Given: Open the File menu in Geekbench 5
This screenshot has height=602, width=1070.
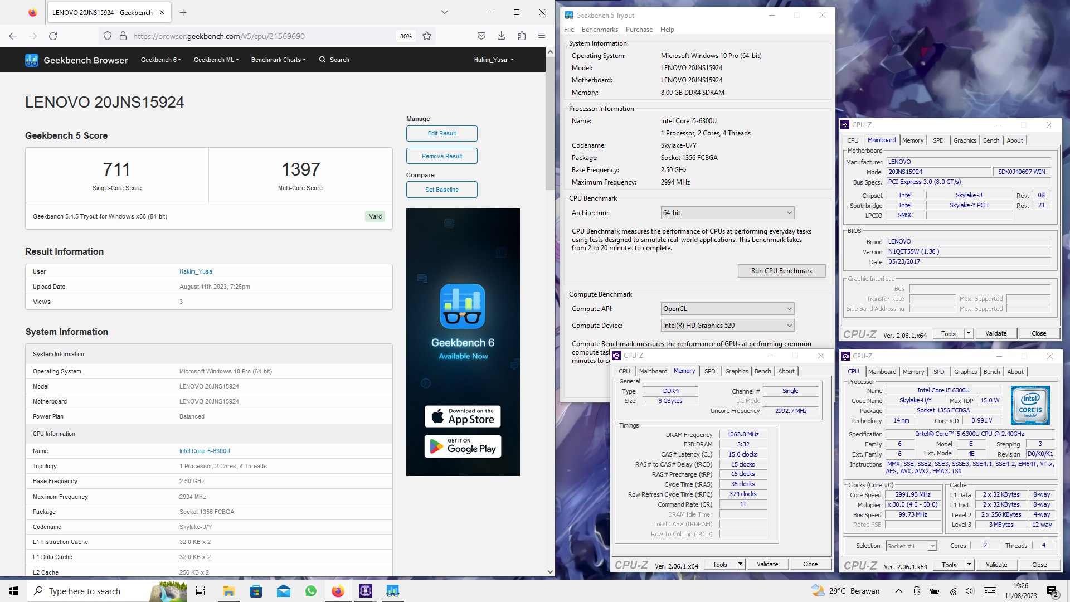Looking at the screenshot, I should [569, 30].
